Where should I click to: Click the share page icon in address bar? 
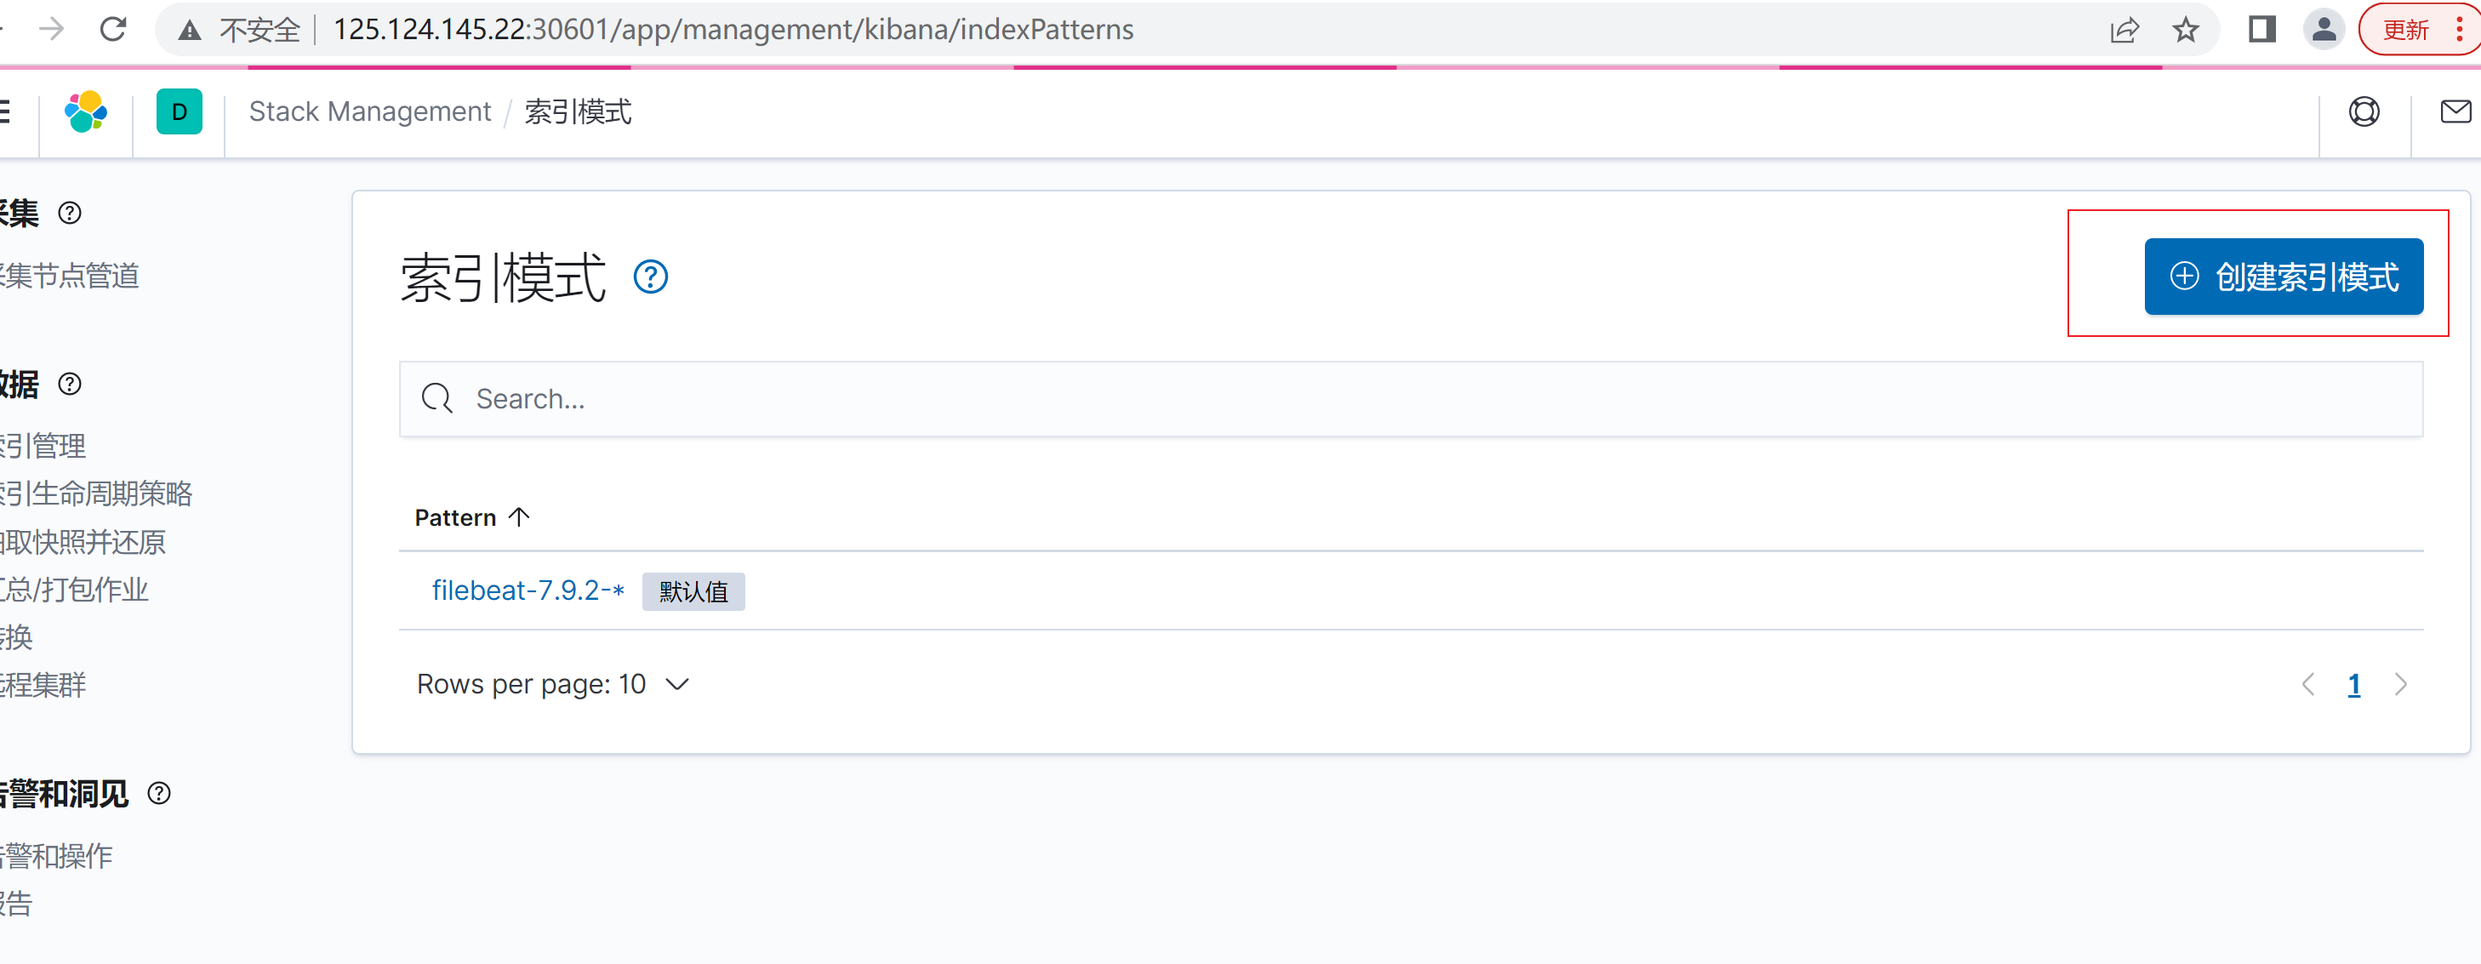[2124, 30]
